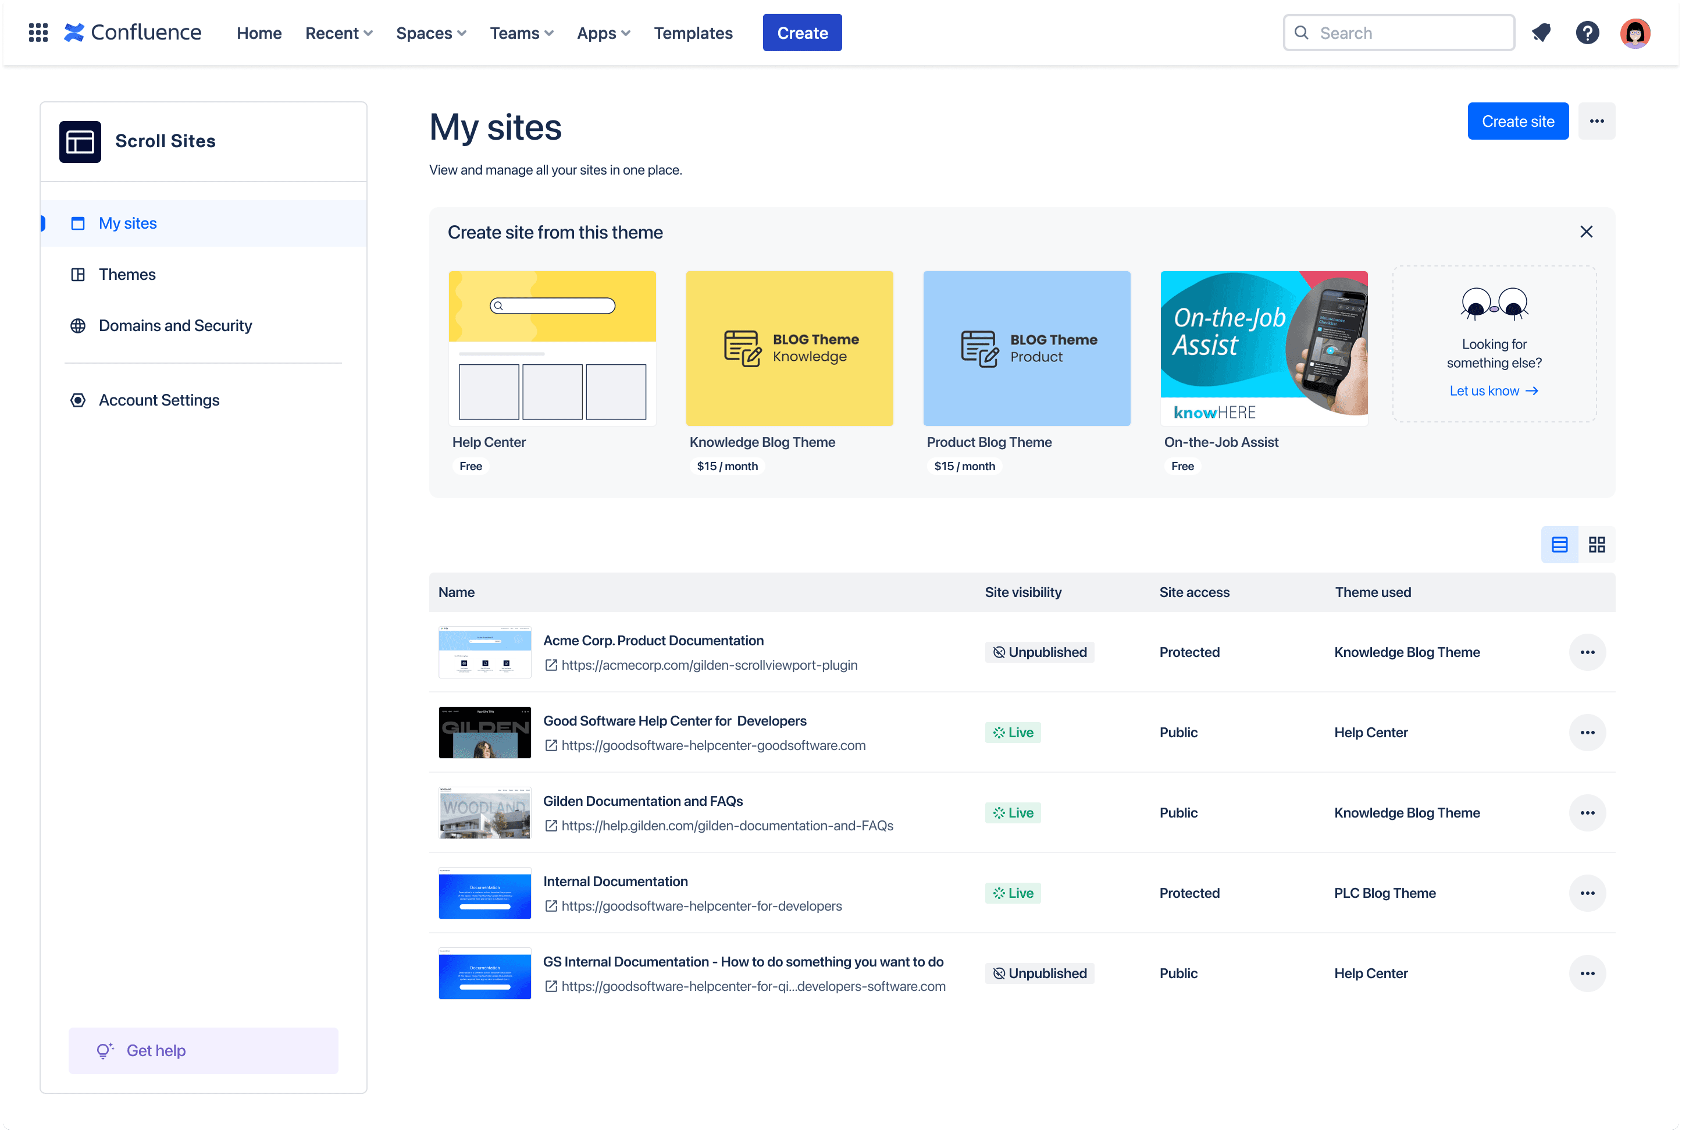Open actions menu for GS Internal Documentation

[1587, 973]
